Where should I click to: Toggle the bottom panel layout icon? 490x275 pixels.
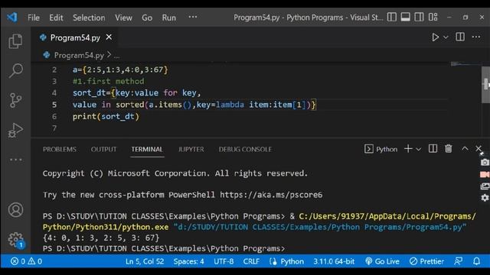pos(405,17)
